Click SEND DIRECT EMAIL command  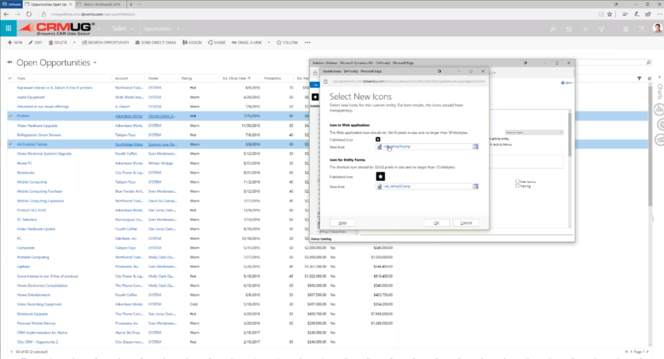tap(155, 42)
